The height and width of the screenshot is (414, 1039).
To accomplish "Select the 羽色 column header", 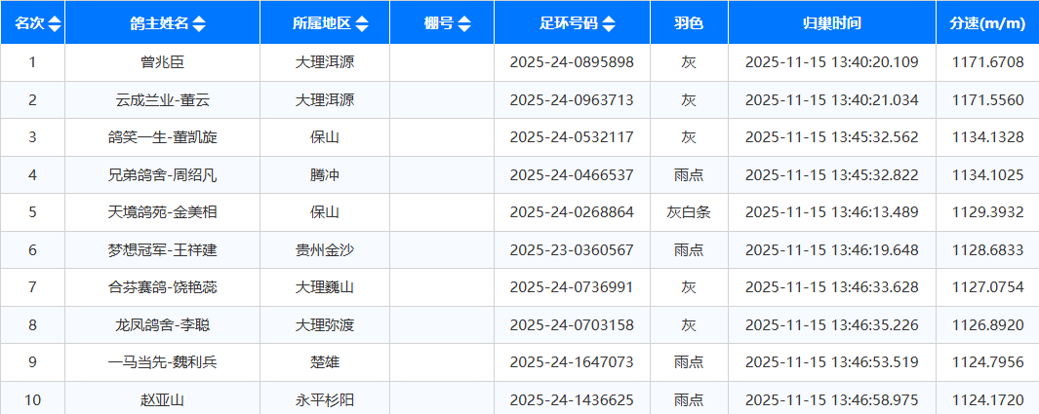I will [689, 23].
